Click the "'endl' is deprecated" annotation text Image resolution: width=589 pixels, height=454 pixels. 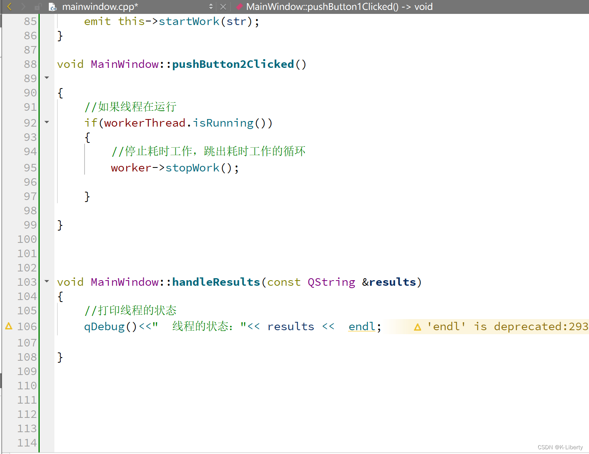pyautogui.click(x=508, y=327)
